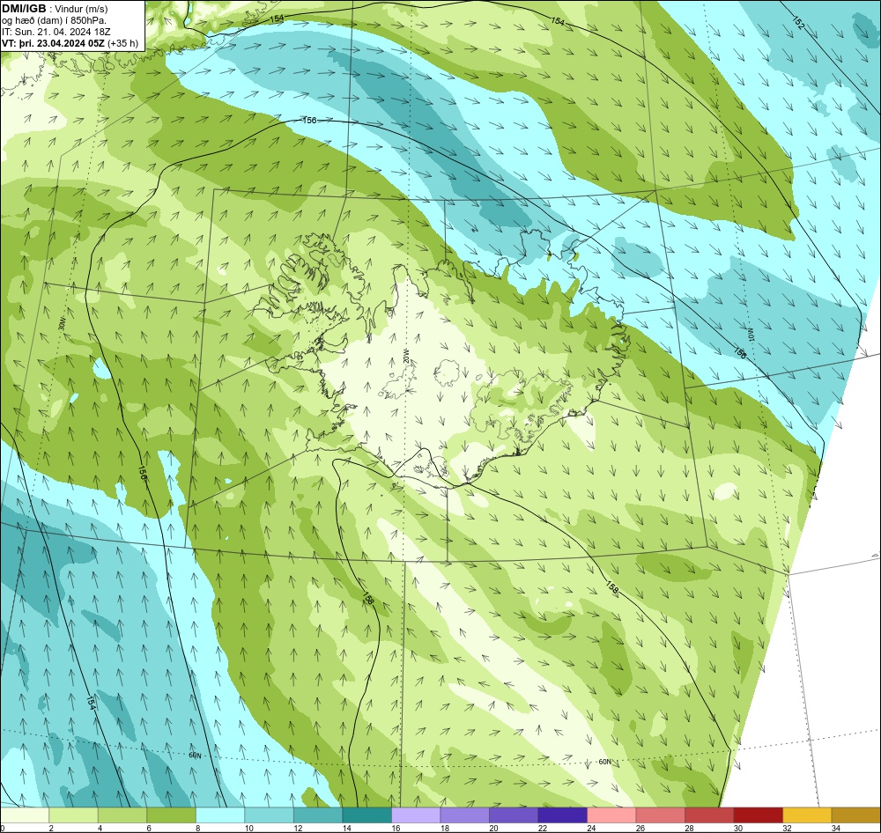The height and width of the screenshot is (833, 881).
Task: Click the legend value '12'
Action: click(299, 828)
